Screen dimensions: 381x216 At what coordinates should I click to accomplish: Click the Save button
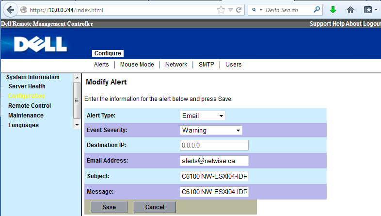(x=109, y=207)
